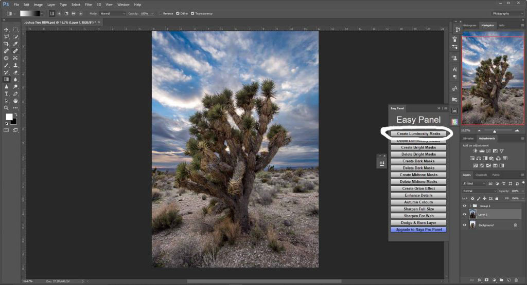Select the Horizontal Type tool
The height and width of the screenshot is (285, 527).
click(x=6, y=94)
